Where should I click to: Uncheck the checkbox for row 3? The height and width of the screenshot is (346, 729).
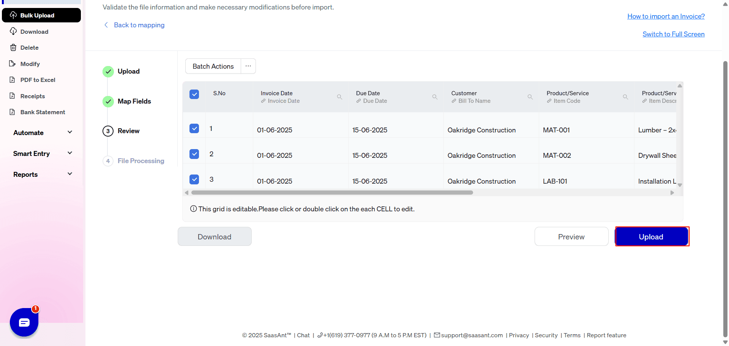(x=194, y=179)
